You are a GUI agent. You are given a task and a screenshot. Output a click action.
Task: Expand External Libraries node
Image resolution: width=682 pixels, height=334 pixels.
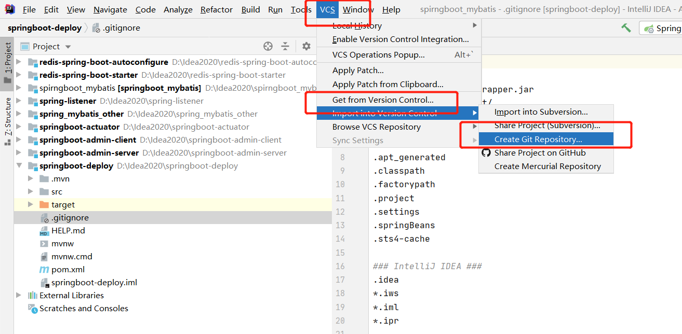(x=19, y=295)
